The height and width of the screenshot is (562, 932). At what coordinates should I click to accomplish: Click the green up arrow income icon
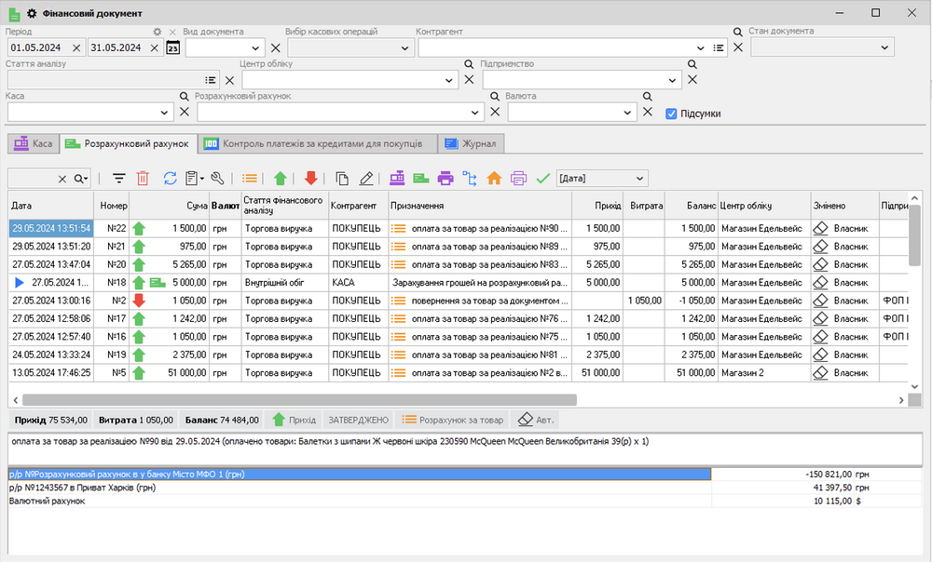click(281, 178)
